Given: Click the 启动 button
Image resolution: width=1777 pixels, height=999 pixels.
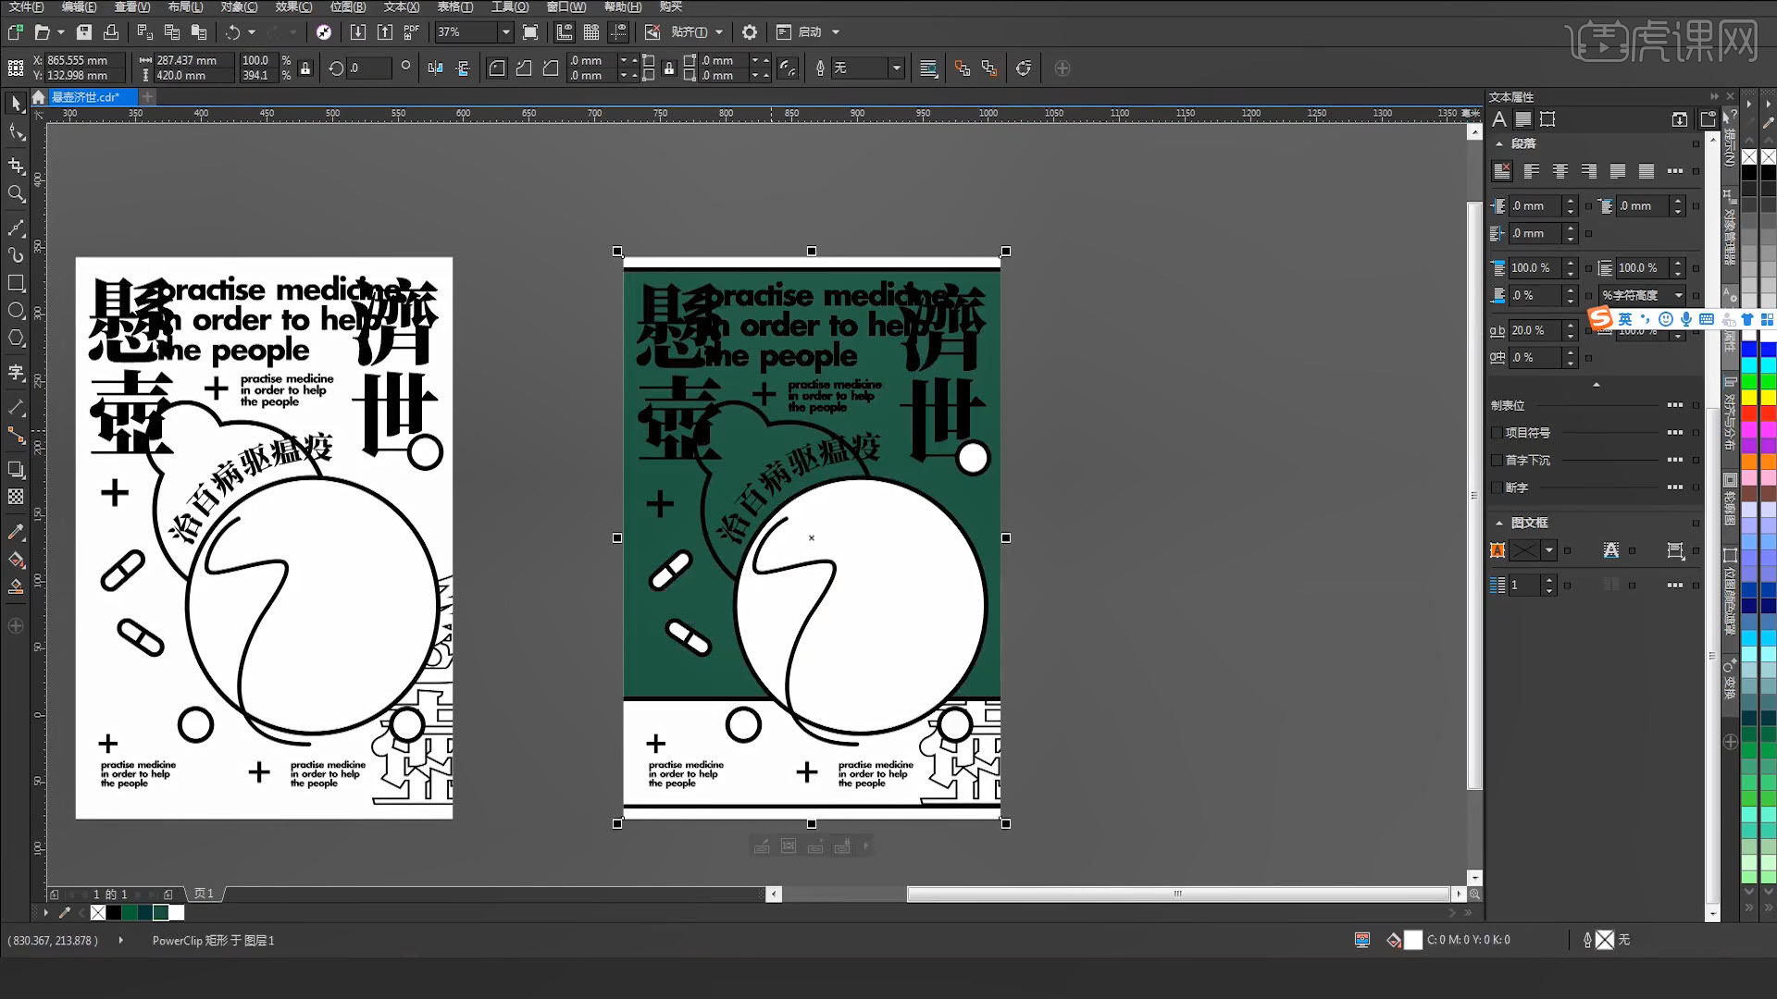Looking at the screenshot, I should pyautogui.click(x=810, y=31).
